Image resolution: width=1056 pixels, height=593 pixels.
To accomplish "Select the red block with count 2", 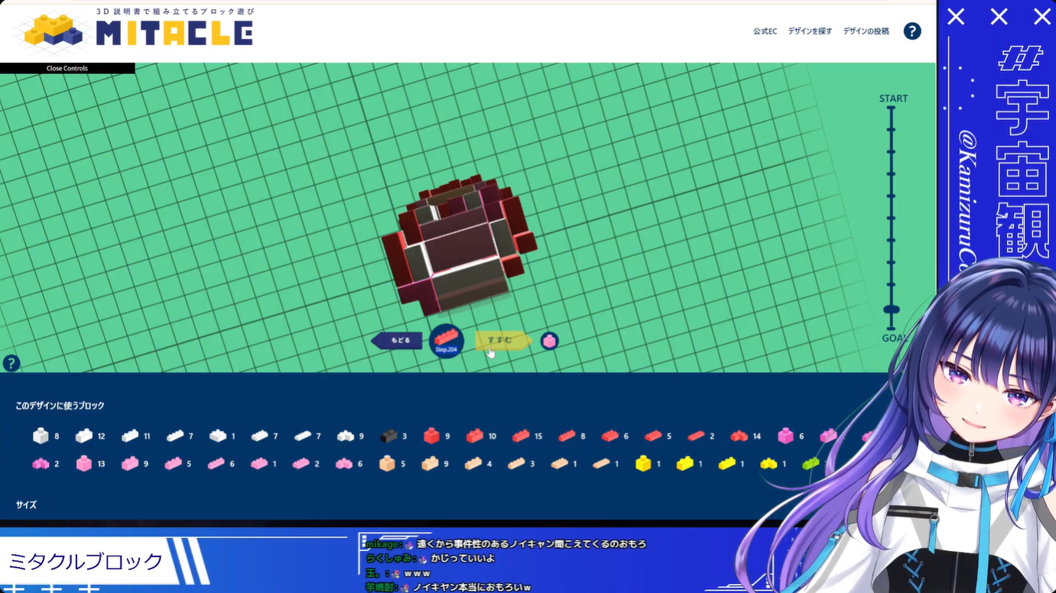I will pyautogui.click(x=696, y=436).
